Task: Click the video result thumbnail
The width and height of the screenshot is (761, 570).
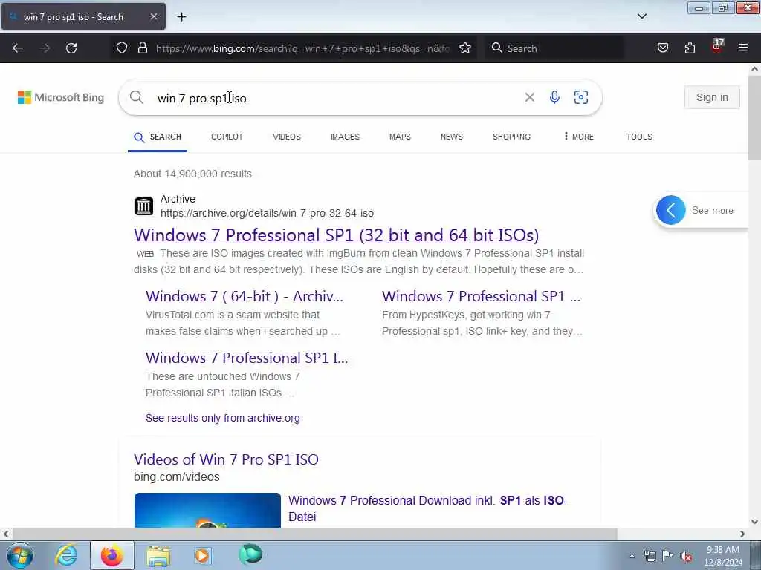Action: [207, 510]
